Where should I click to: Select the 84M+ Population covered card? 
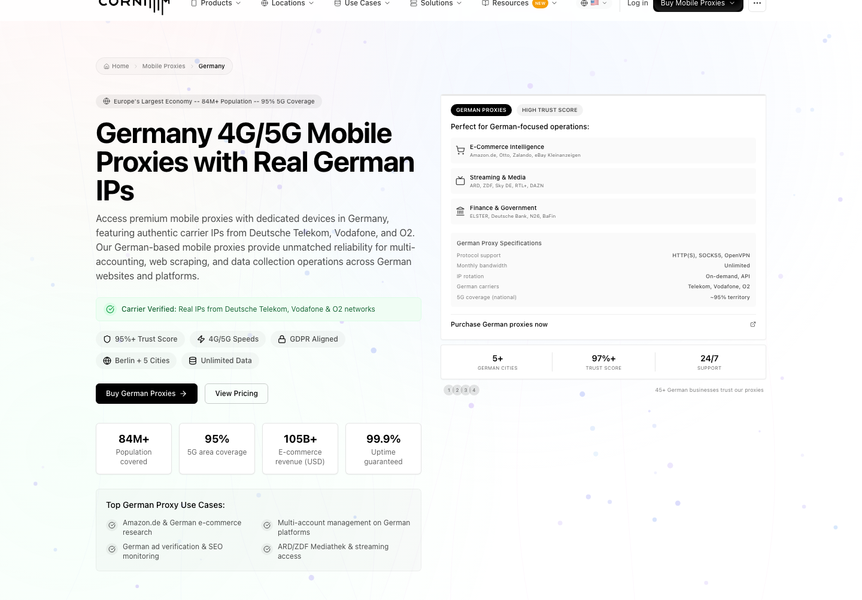point(133,449)
